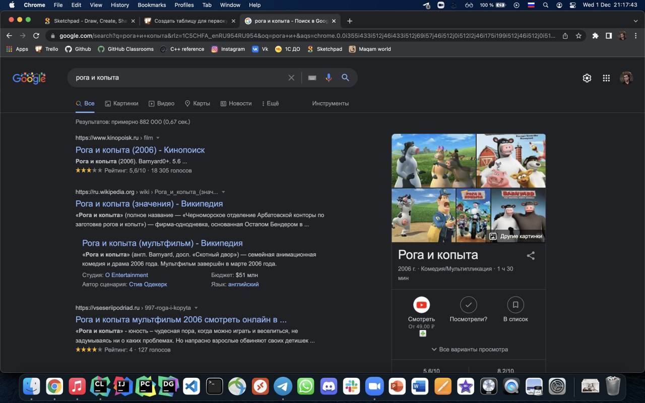This screenshot has height=403, width=645.
Task: Open macOS Control Center icon
Action: tap(573, 5)
